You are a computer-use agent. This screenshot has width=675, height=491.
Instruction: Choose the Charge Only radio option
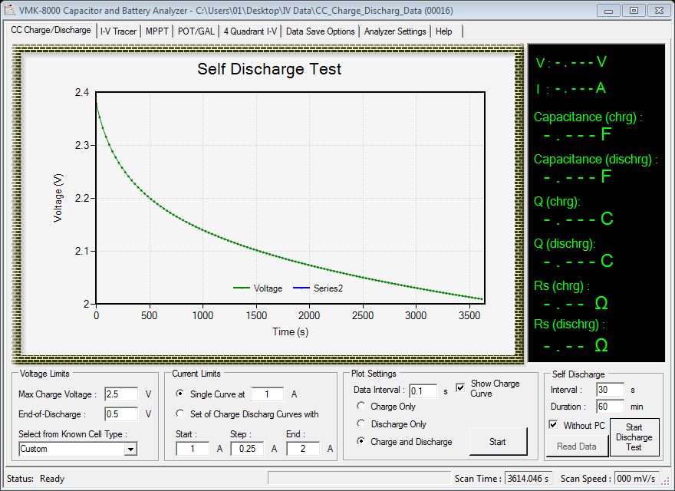click(x=361, y=406)
